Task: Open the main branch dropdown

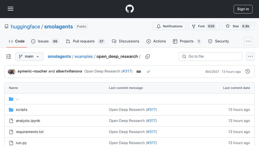Action: pyautogui.click(x=29, y=57)
